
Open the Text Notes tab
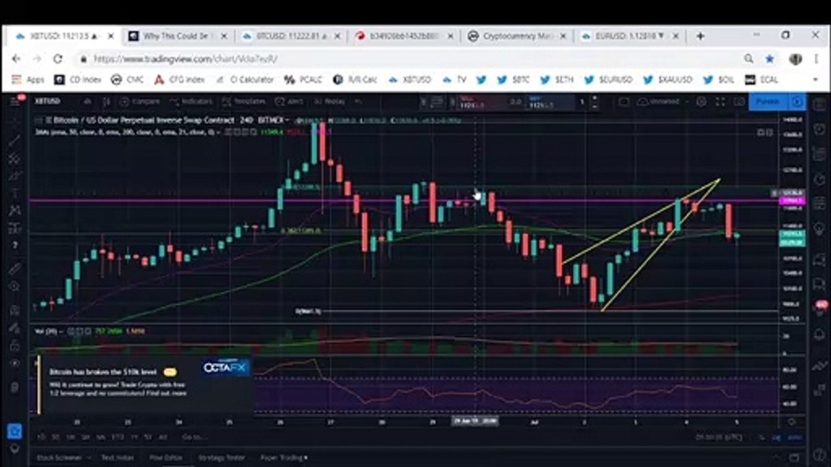118,457
